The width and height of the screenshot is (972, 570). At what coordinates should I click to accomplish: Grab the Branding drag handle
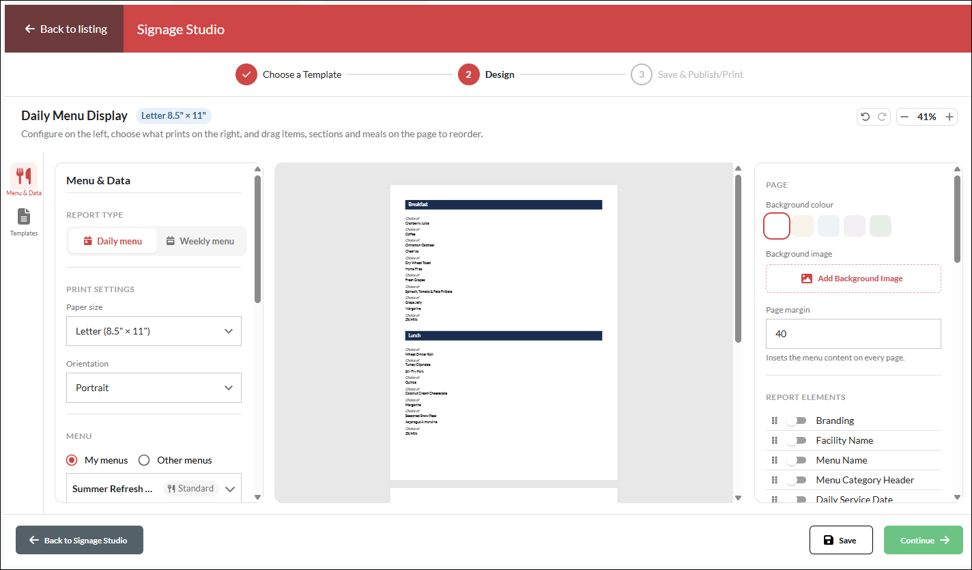click(x=775, y=421)
